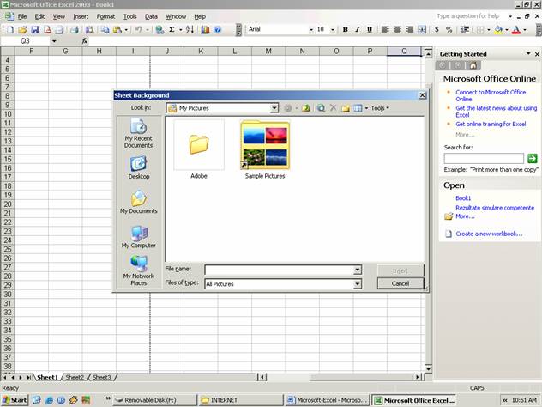Click Create New Folder icon in dialog
Screen dimensions: 542x407
[346, 108]
